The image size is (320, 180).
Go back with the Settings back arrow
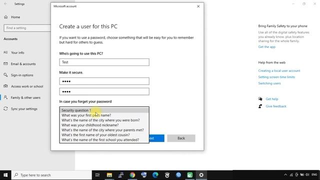point(5,3)
